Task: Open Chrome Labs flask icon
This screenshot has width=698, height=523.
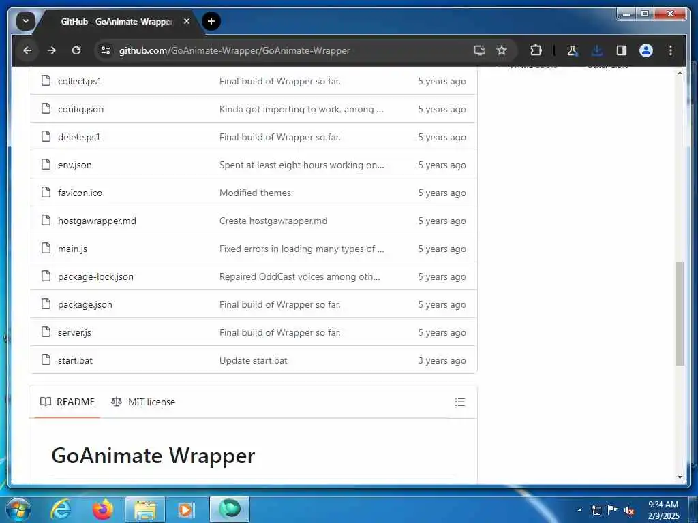Action: point(573,50)
